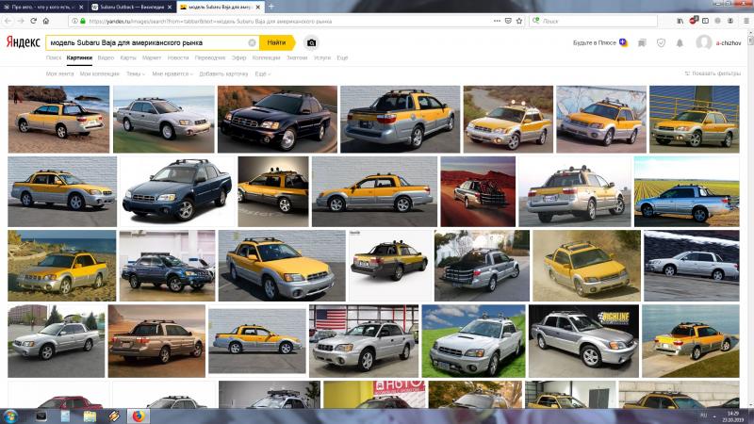
Task: Expand the Ещё item in services menu
Action: [x=342, y=57]
